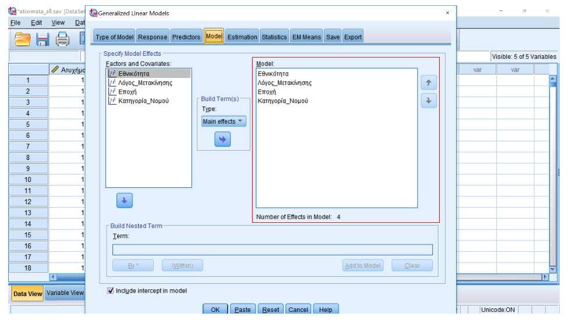
Task: Click the nested Term input field
Action: [273, 250]
